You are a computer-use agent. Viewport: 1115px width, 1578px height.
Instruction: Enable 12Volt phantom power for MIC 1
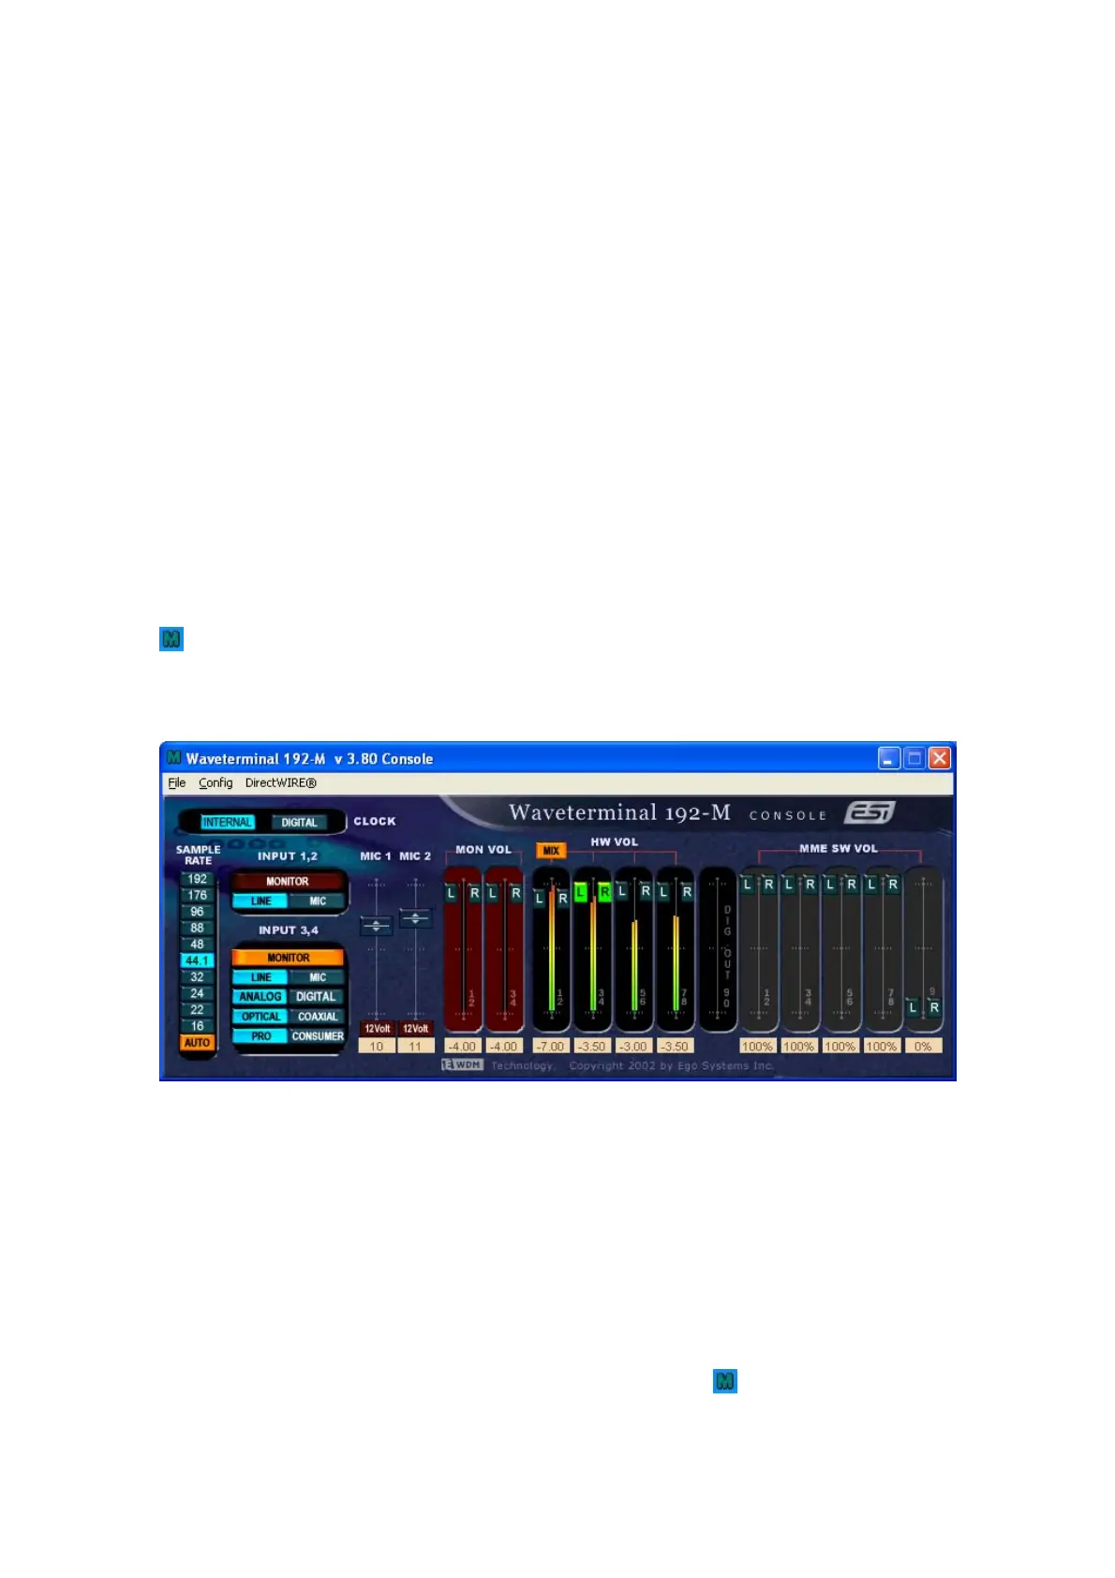(377, 1029)
